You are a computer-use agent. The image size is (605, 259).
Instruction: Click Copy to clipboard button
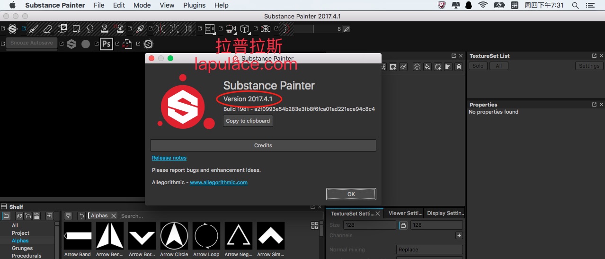pyautogui.click(x=248, y=121)
